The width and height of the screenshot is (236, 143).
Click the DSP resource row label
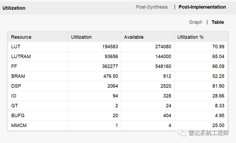16,86
